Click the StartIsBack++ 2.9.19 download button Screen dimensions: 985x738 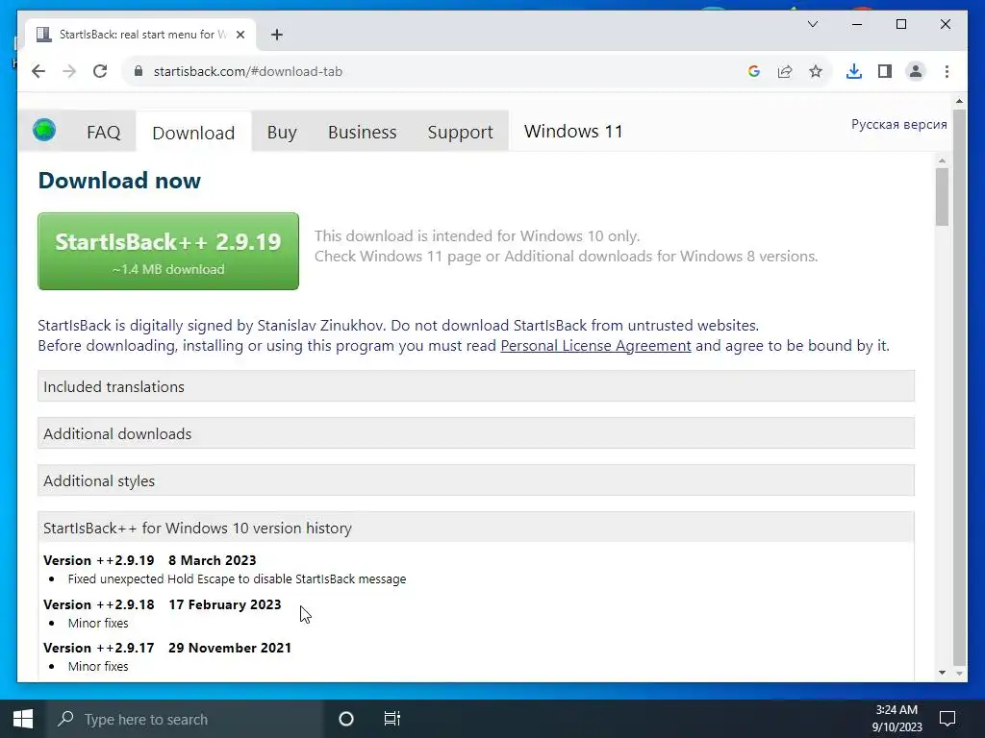point(168,251)
